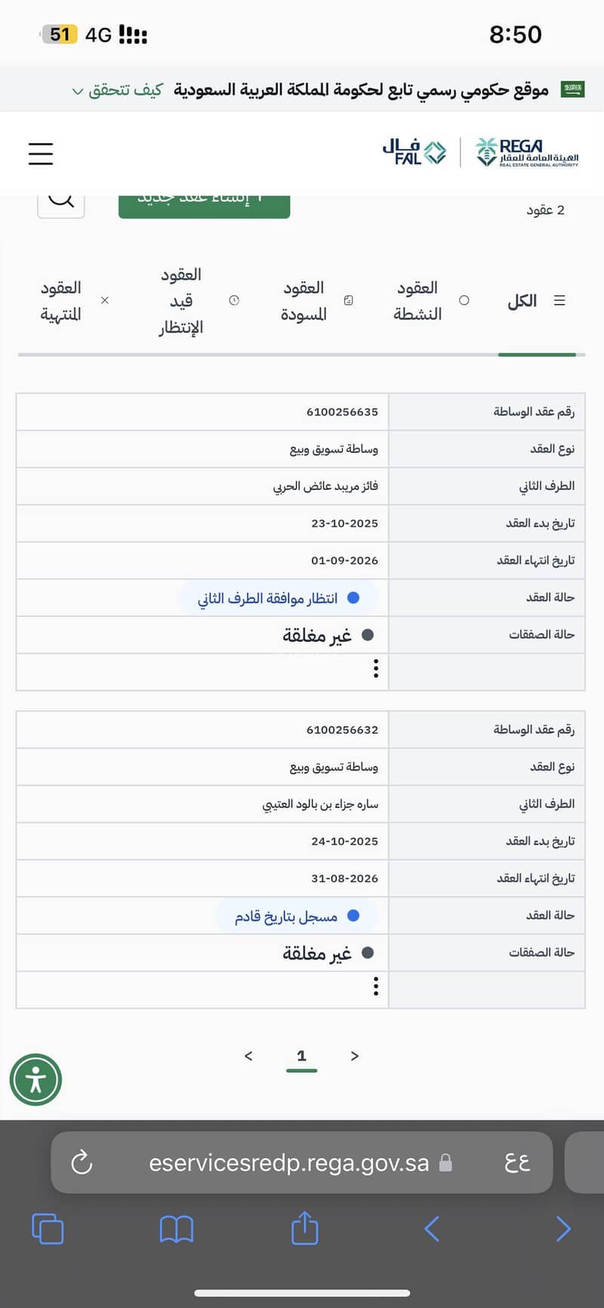Expand the كيف تتحقق verification dropdown
Screen dimensions: 604x1308
[117, 90]
